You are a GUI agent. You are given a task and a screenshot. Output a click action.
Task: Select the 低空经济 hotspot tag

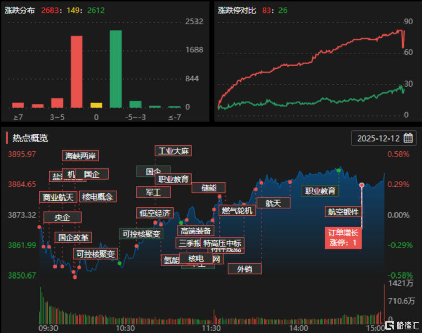click(x=155, y=212)
